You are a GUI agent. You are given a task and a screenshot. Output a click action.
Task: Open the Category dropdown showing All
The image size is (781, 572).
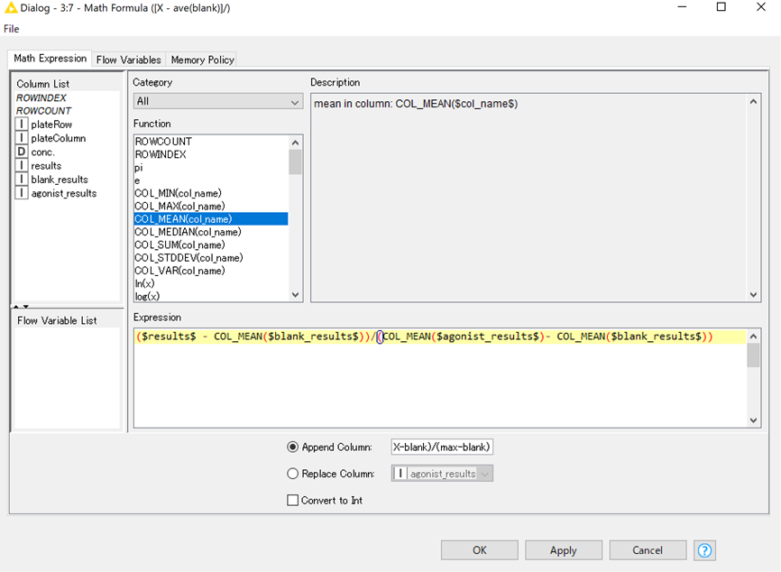click(217, 101)
